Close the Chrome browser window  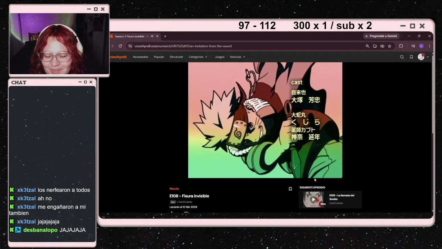tap(430, 36)
